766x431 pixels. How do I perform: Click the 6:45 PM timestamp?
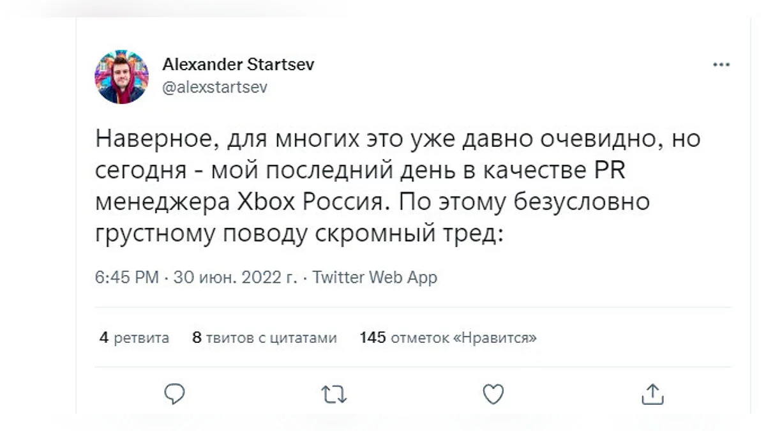[x=126, y=278]
